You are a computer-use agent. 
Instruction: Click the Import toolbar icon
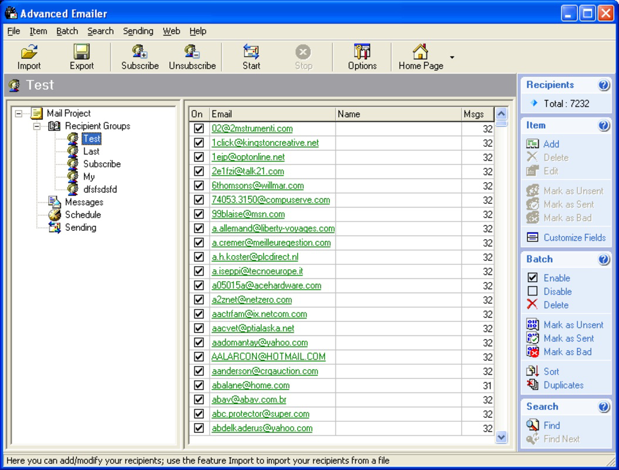29,52
